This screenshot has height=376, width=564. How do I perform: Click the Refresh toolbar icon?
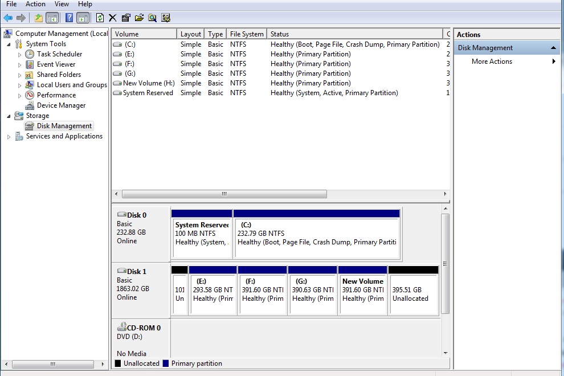coord(100,18)
